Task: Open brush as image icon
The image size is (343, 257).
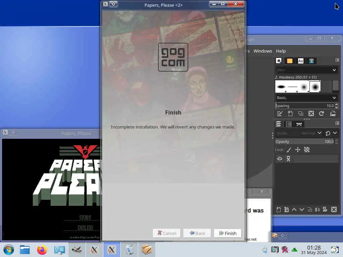Action: [x=333, y=114]
